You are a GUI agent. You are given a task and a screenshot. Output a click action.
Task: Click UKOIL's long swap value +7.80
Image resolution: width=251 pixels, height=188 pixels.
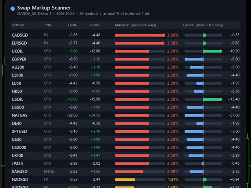coord(73,51)
